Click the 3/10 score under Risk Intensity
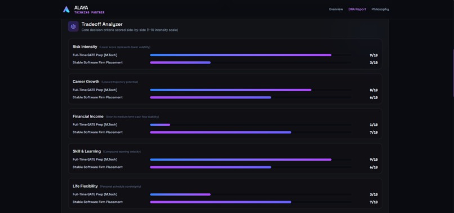 373,63
